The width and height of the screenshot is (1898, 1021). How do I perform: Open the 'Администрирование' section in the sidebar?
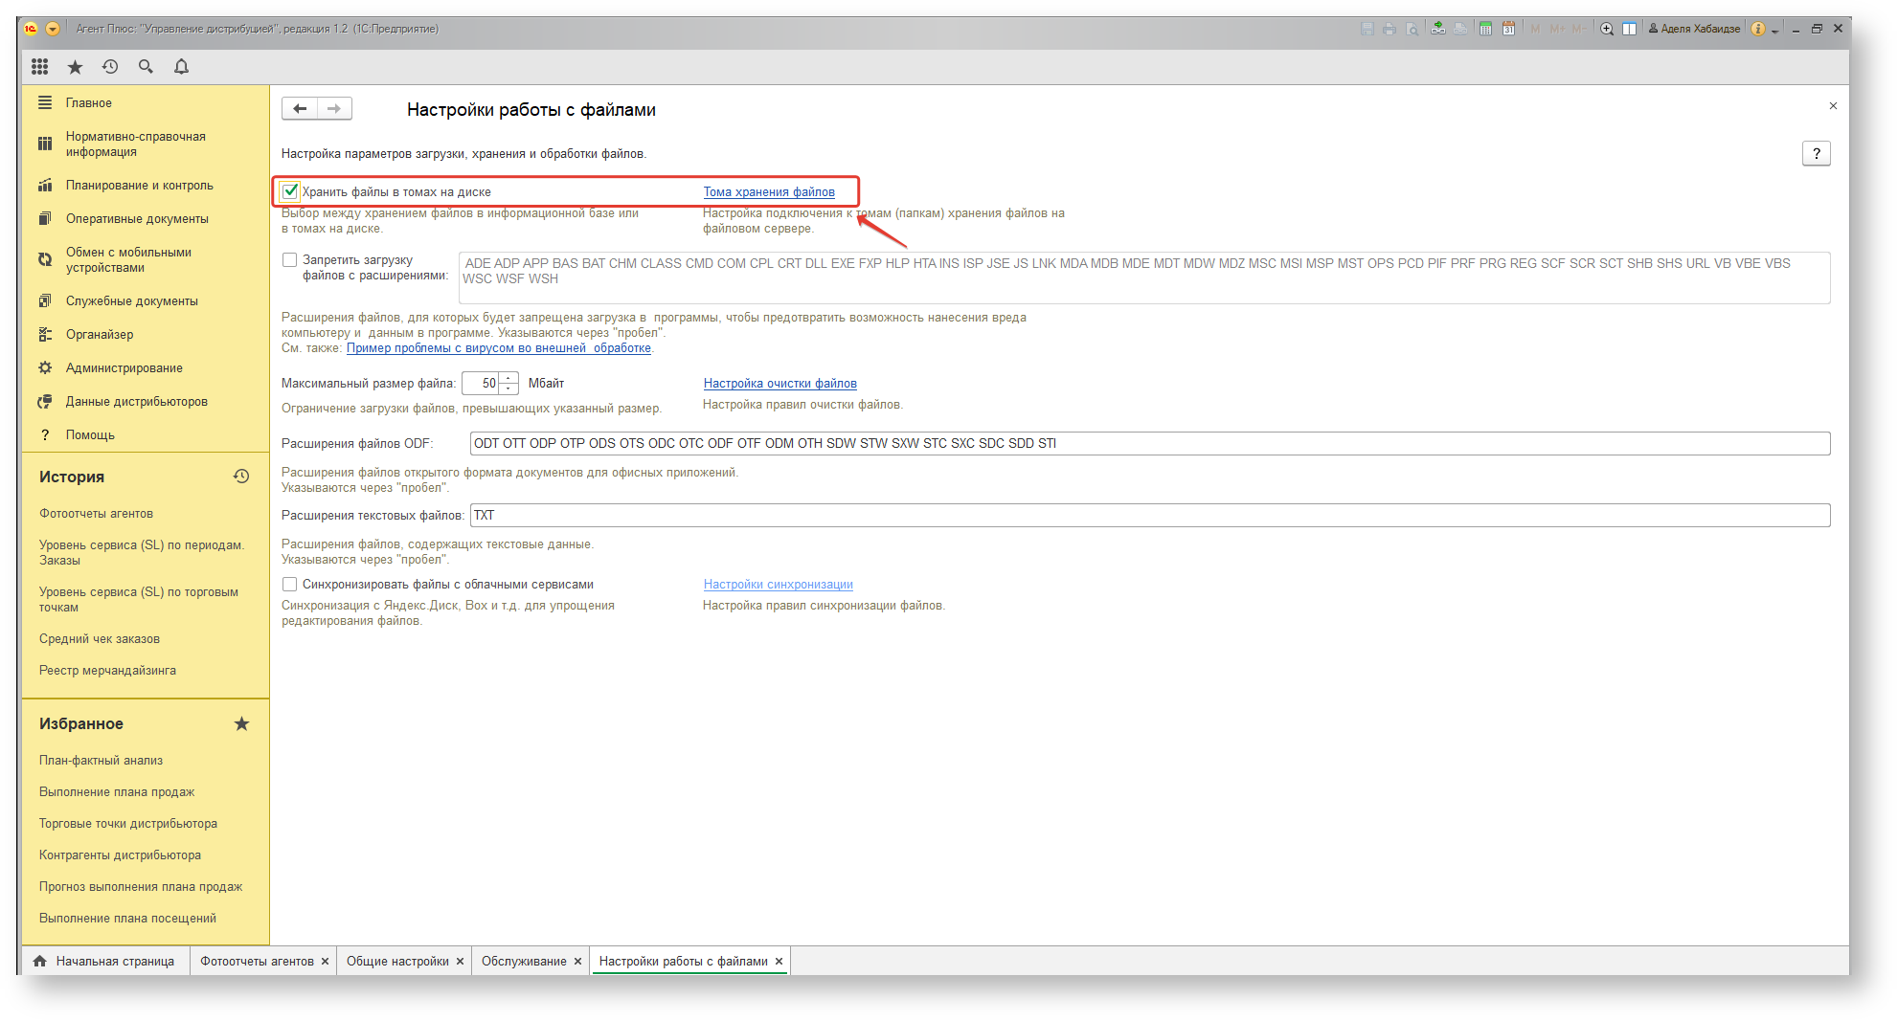pyautogui.click(x=124, y=368)
